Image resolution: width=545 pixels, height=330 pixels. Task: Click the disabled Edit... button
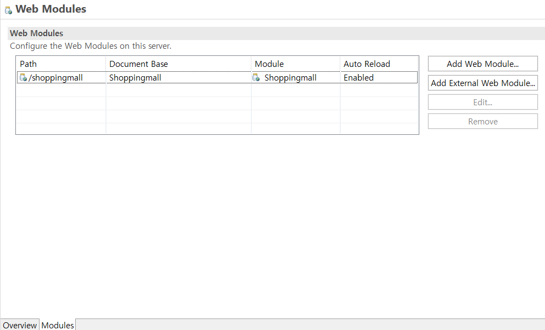[482, 102]
